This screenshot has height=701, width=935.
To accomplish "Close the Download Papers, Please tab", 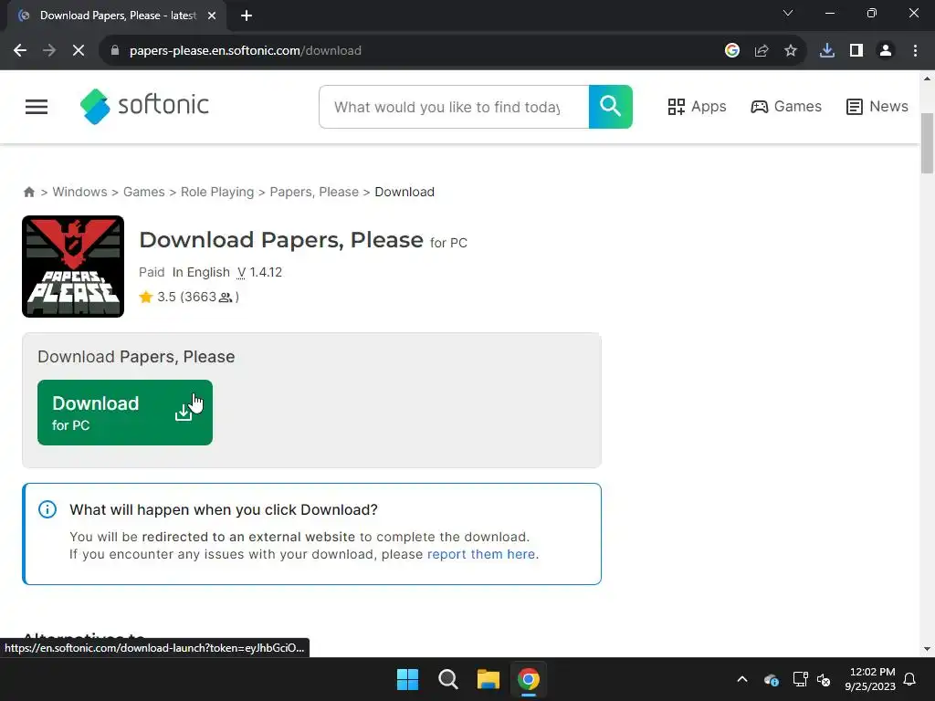I will (212, 16).
